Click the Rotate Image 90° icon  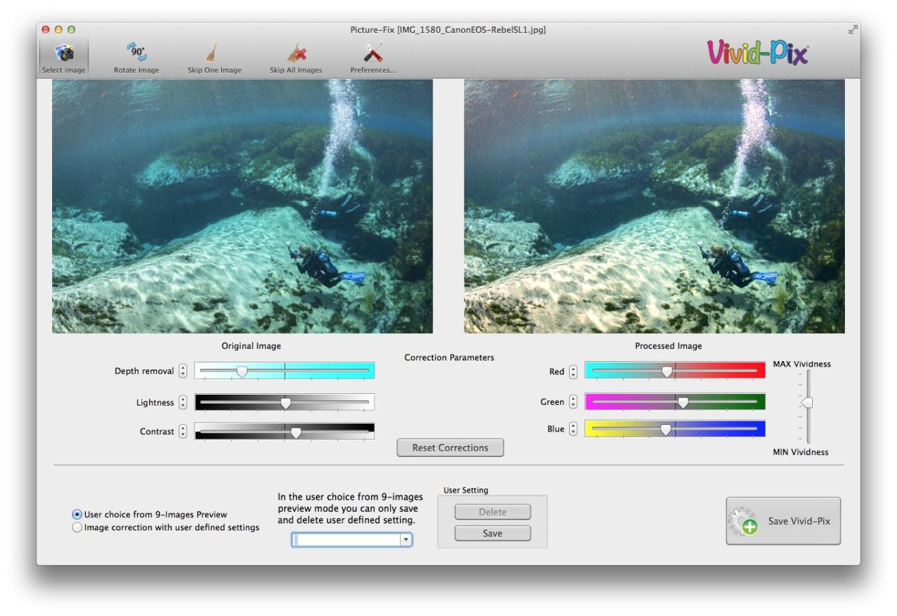(136, 53)
